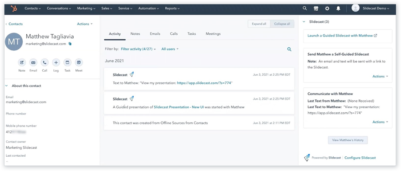This screenshot has height=171, width=401.
Task: Open Actions under Communicate with Matthew
Action: point(380,122)
